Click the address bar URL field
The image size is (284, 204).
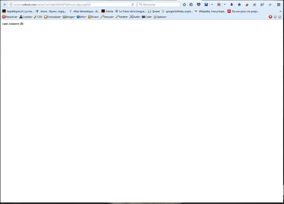pos(71,4)
